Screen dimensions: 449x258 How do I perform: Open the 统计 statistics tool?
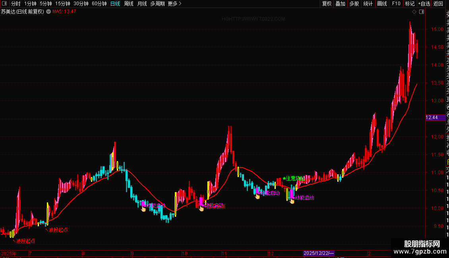pos(368,4)
